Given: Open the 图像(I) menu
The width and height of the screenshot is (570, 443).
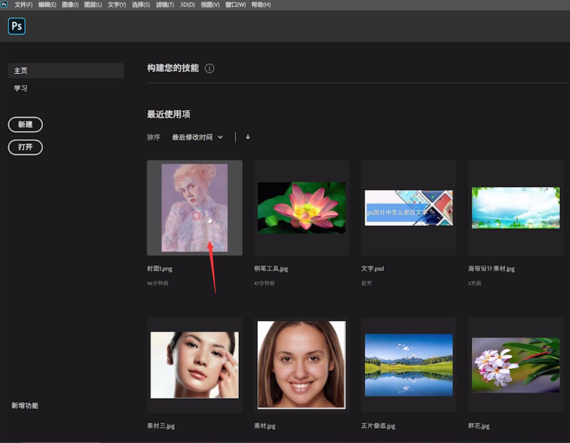Looking at the screenshot, I should coord(70,5).
